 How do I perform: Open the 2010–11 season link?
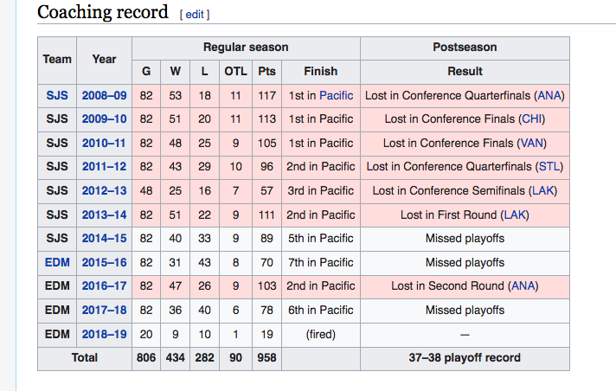tap(104, 143)
